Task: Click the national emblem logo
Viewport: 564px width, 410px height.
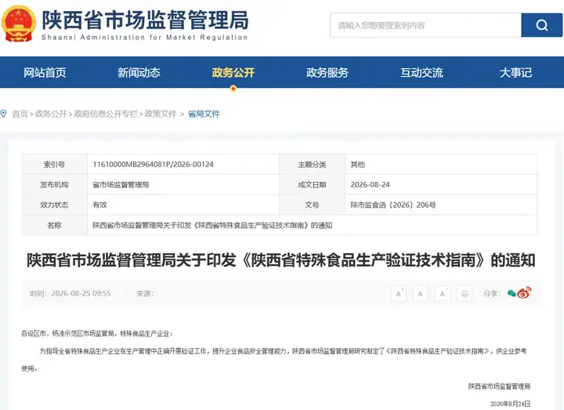Action: tap(19, 24)
